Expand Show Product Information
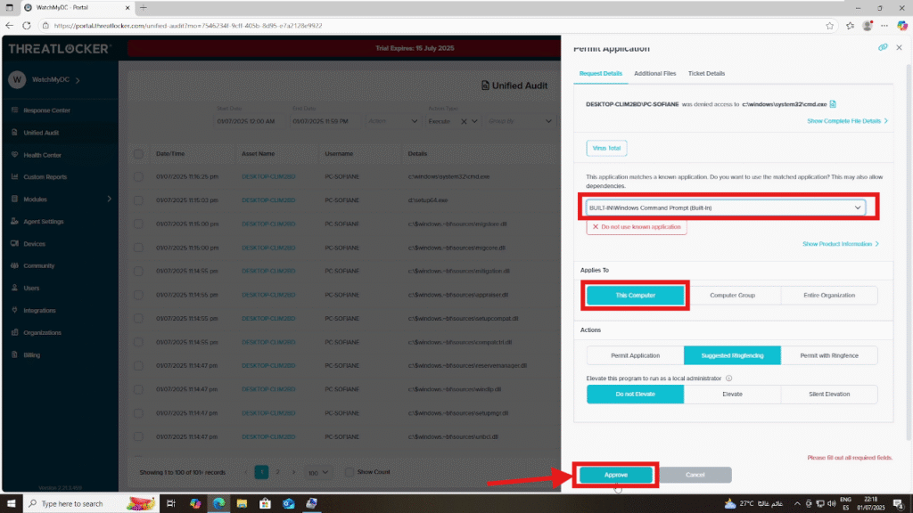Image resolution: width=913 pixels, height=513 pixels. pos(841,244)
